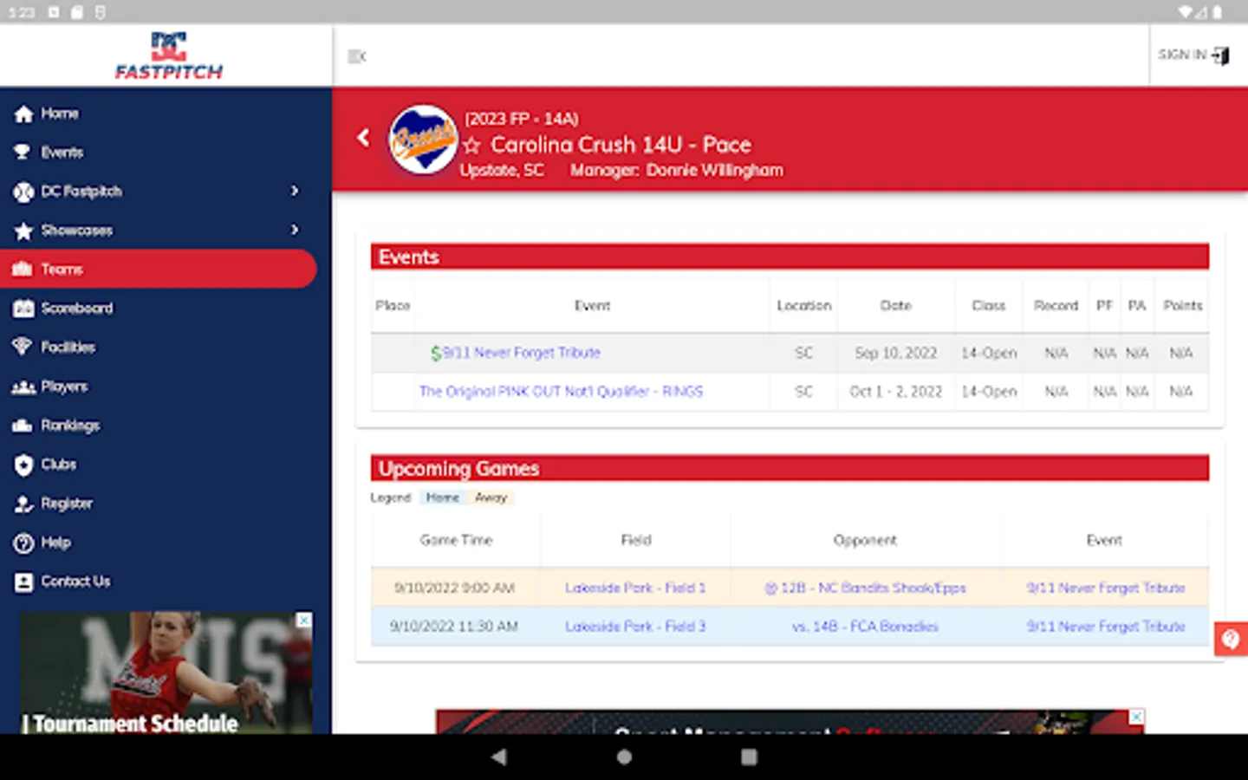
Task: Click the Home legend label
Action: pos(443,497)
